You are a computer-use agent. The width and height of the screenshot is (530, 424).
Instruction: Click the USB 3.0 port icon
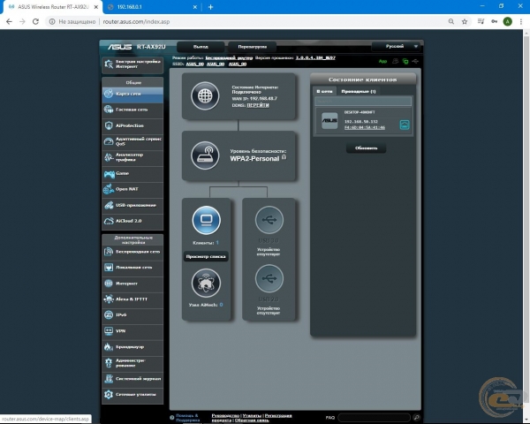coord(269,220)
